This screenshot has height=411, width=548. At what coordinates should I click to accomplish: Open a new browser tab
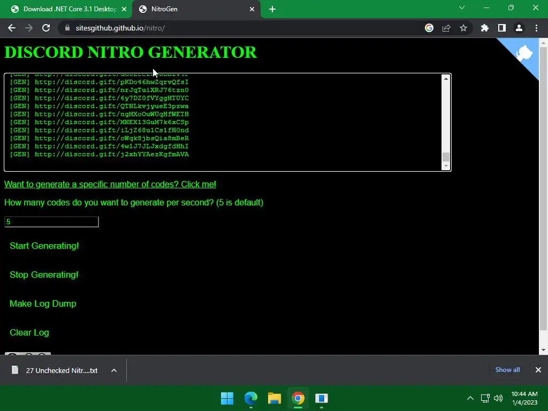tap(272, 9)
